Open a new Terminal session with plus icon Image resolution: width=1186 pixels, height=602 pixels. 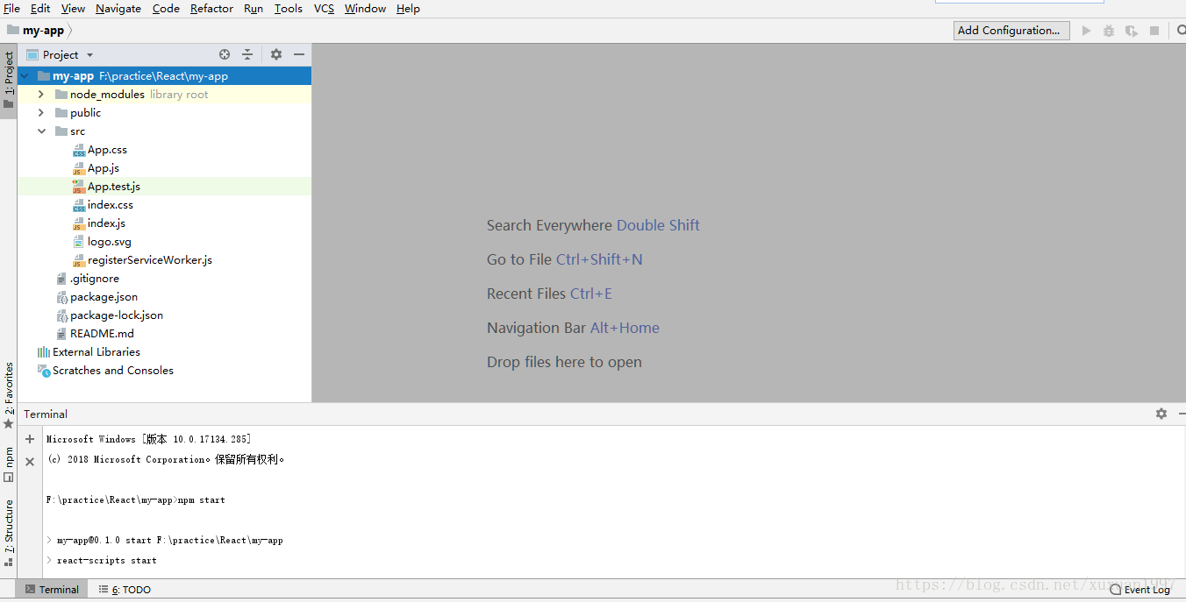point(29,438)
